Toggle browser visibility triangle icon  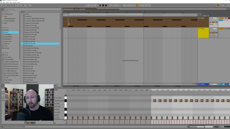(3, 9)
